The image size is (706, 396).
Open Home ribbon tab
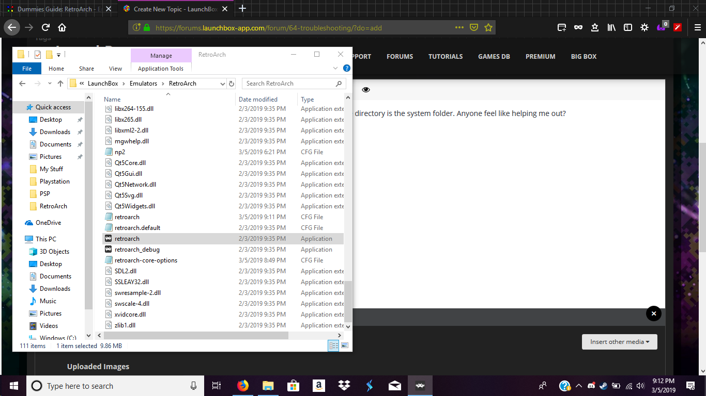click(56, 69)
